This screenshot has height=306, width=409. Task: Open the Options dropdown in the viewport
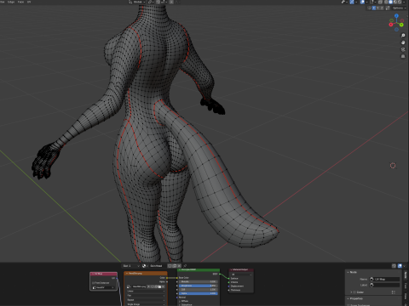click(x=399, y=8)
